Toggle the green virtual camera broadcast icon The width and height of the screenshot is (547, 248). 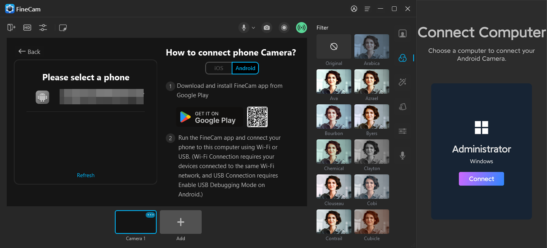point(302,28)
